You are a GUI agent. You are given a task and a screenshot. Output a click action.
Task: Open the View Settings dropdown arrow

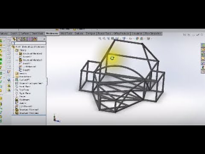coord(151,38)
